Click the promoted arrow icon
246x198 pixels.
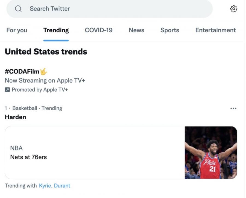pos(7,90)
